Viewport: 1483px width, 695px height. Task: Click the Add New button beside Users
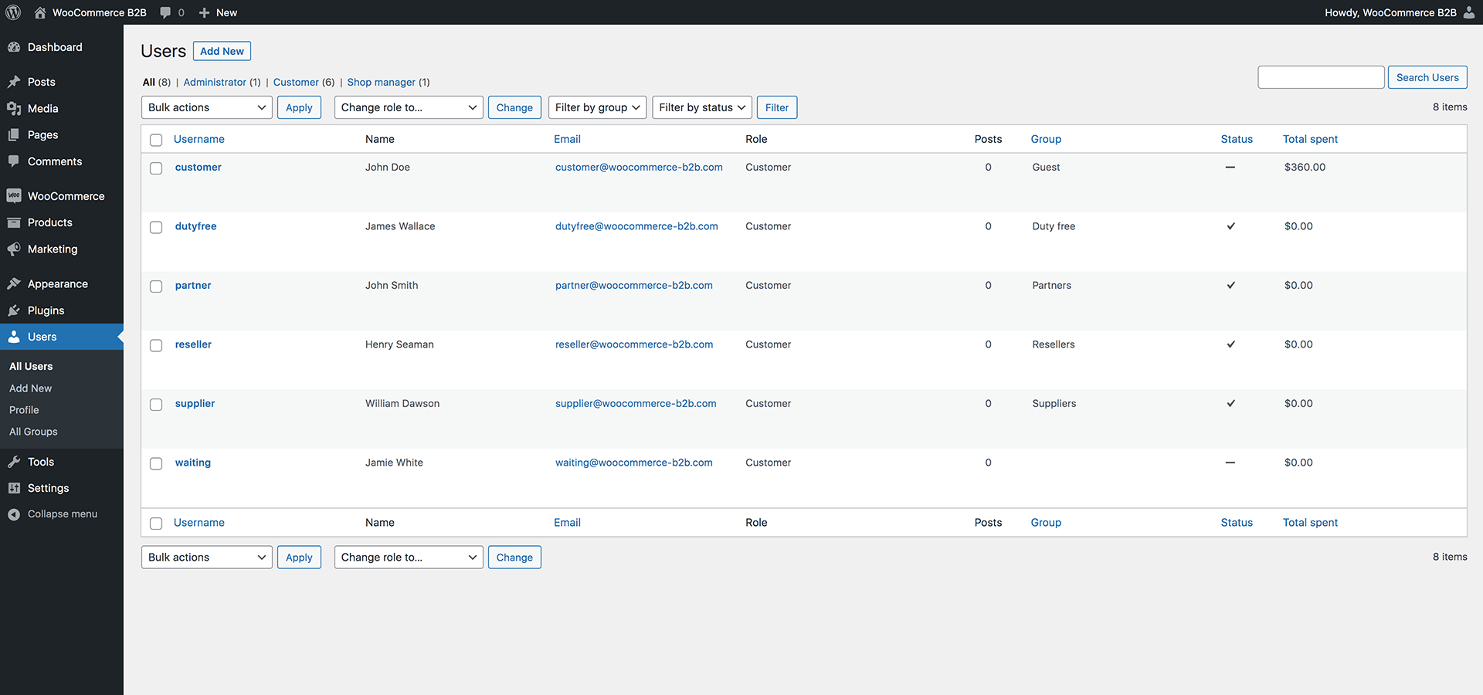[222, 51]
